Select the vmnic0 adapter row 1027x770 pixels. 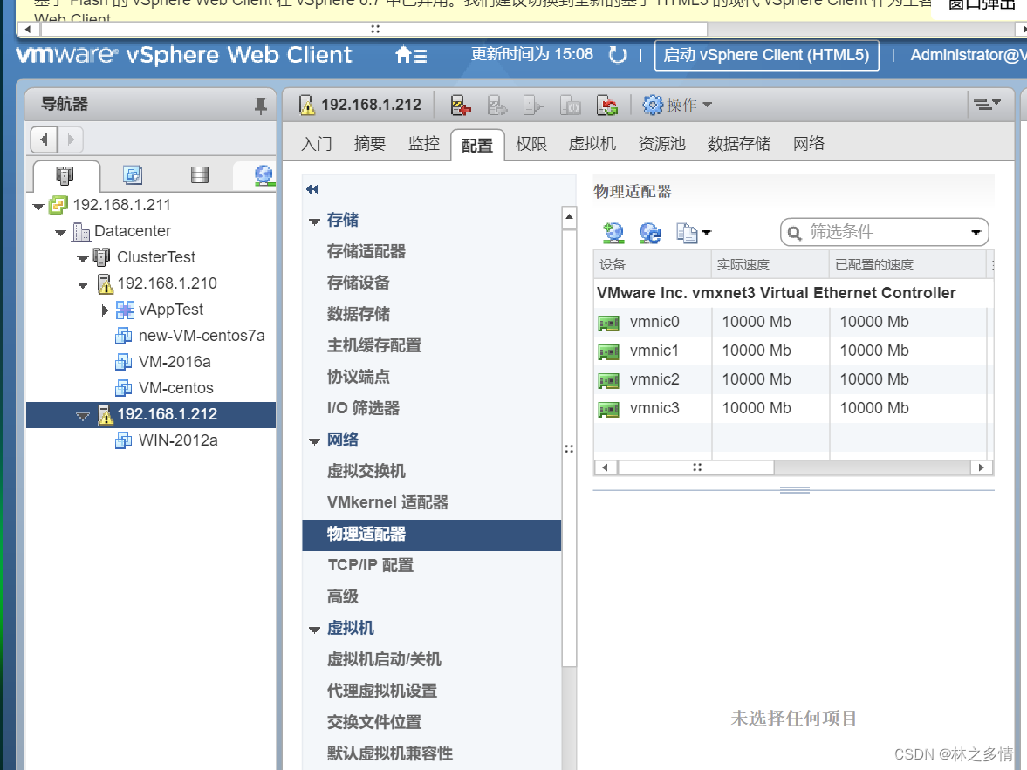[x=792, y=322]
